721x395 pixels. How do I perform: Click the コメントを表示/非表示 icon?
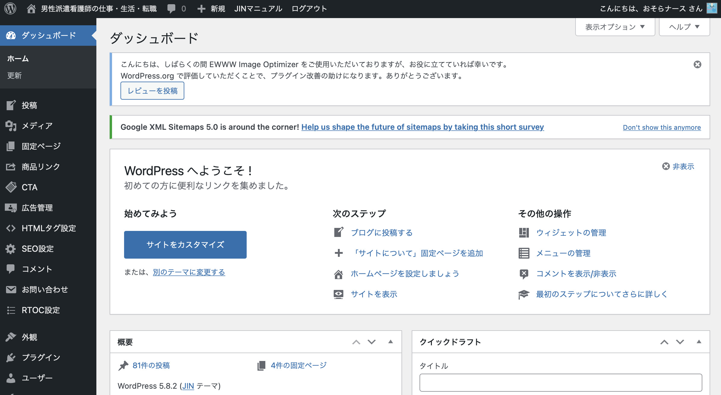pos(524,274)
